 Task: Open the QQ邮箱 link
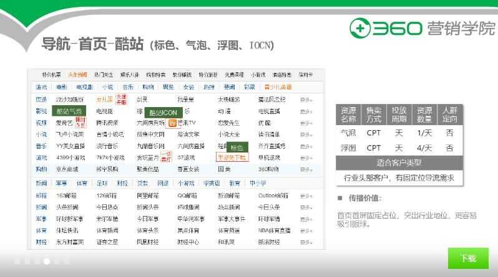[x=187, y=196]
